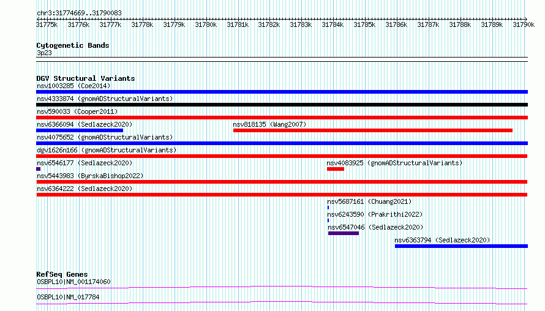This screenshot has width=545, height=311.
Task: Select the magenta NM_017784 transcript line
Action: tap(282, 302)
